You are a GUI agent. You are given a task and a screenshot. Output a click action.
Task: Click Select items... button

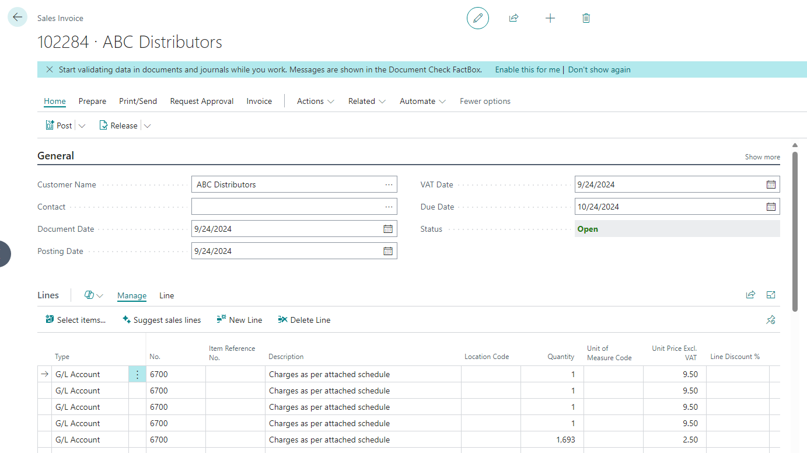pos(76,320)
